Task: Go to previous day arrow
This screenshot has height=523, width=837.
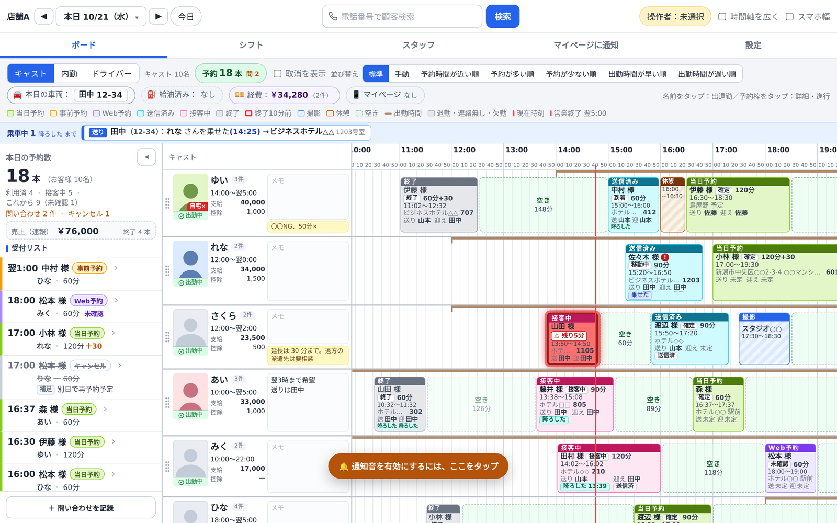Action: [x=44, y=16]
